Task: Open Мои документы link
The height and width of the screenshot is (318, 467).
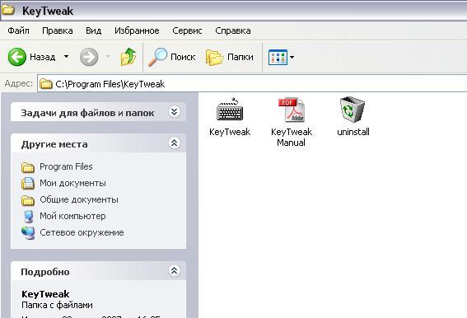Action: point(72,183)
